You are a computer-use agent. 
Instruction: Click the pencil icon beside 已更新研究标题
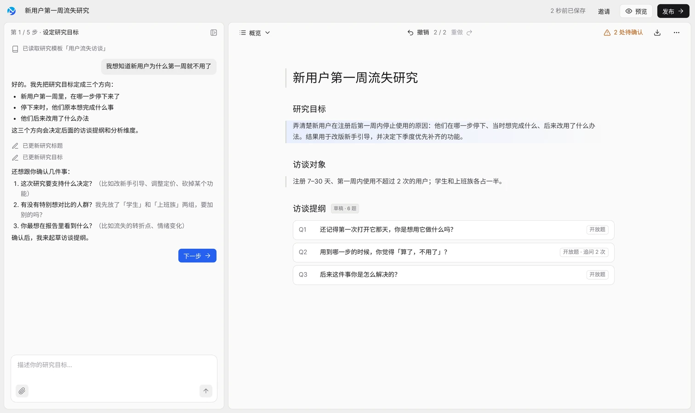pos(15,146)
